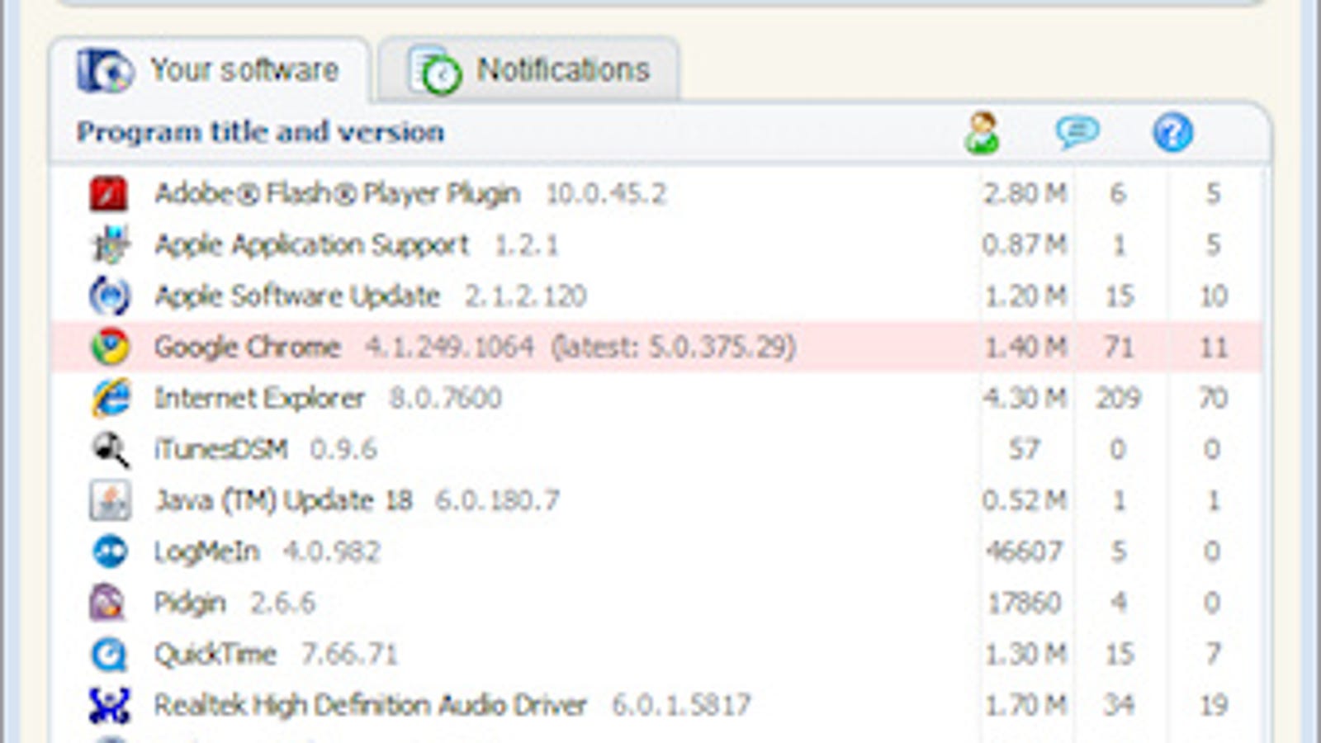Click the Apple Application Support icon

point(109,245)
